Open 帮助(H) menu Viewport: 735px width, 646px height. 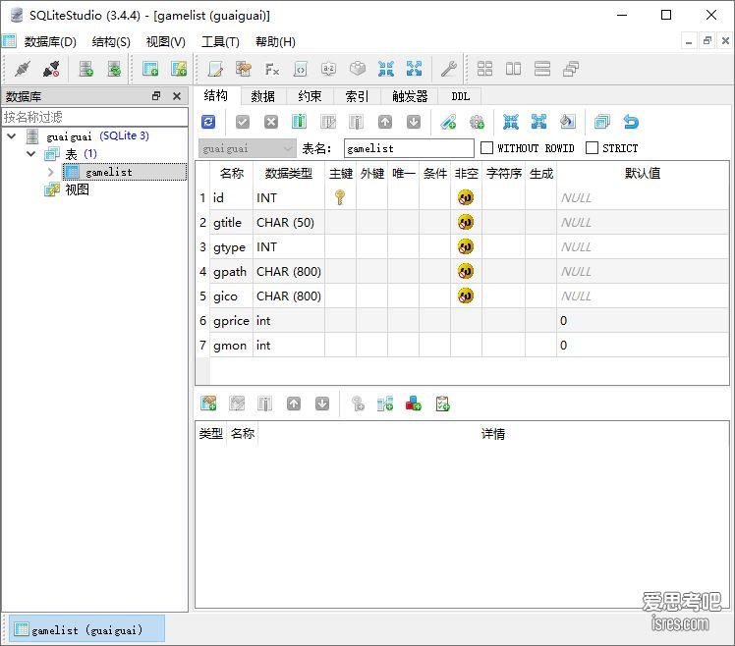(x=275, y=42)
